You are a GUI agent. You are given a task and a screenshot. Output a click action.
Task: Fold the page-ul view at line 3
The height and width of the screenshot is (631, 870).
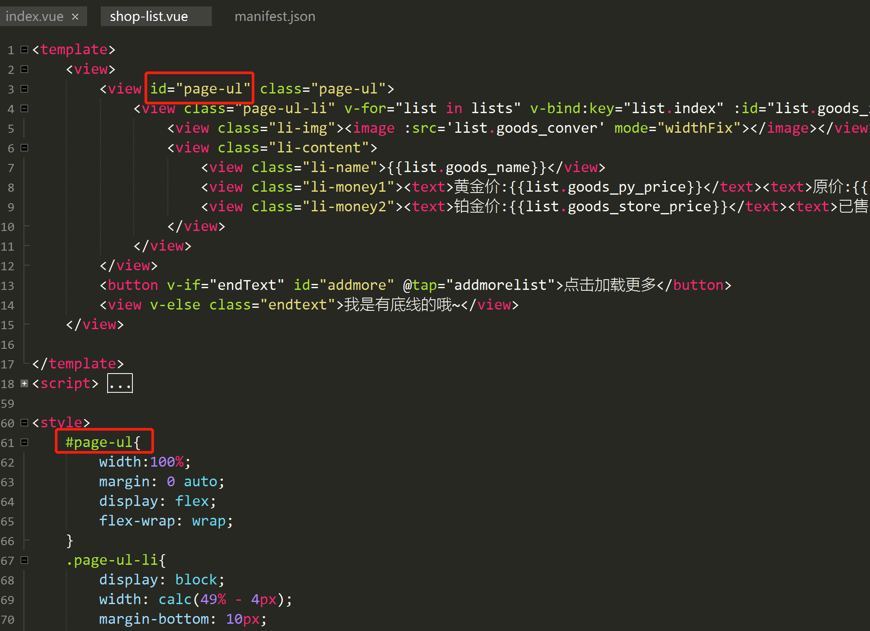(x=24, y=89)
